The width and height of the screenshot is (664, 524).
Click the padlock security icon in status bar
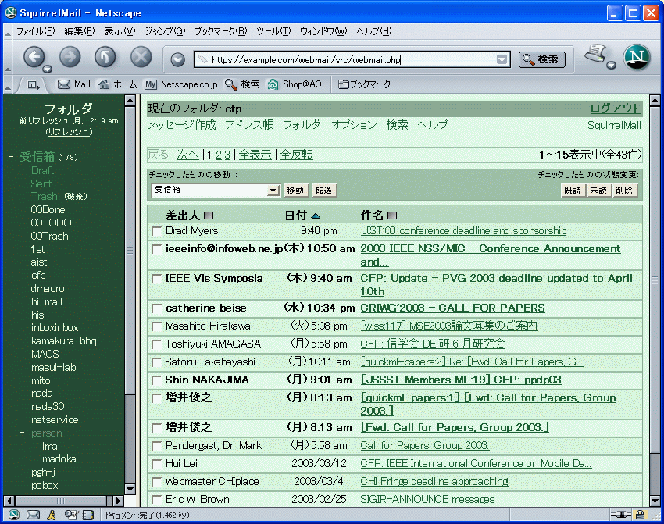pyautogui.click(x=640, y=515)
